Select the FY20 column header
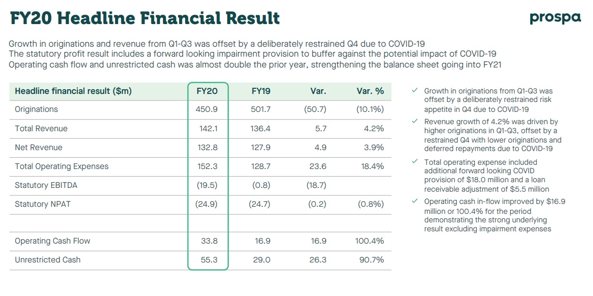The width and height of the screenshot is (593, 296). (x=207, y=91)
